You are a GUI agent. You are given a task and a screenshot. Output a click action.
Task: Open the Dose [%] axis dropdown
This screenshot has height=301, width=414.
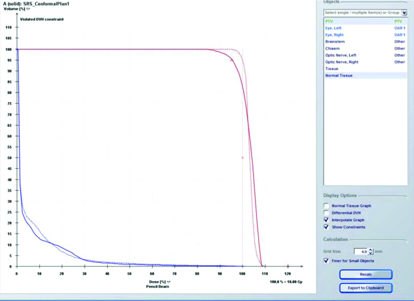pyautogui.click(x=168, y=281)
